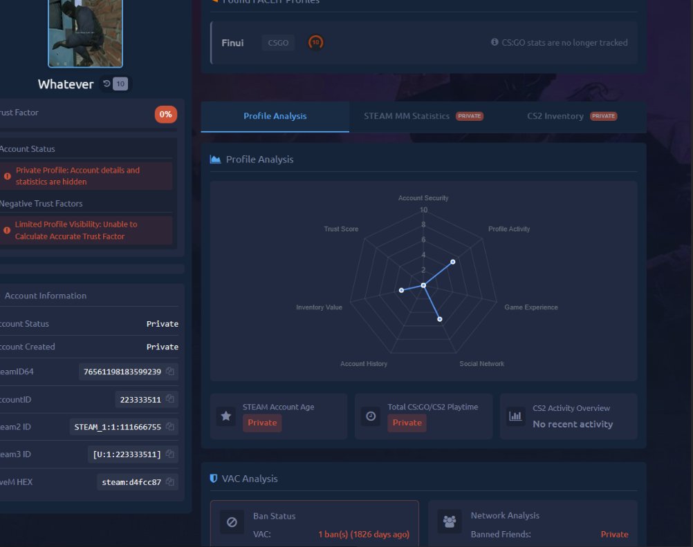Image resolution: width=693 pixels, height=547 pixels.
Task: Click the 'Trust Score' radar axis label
Action: [341, 229]
